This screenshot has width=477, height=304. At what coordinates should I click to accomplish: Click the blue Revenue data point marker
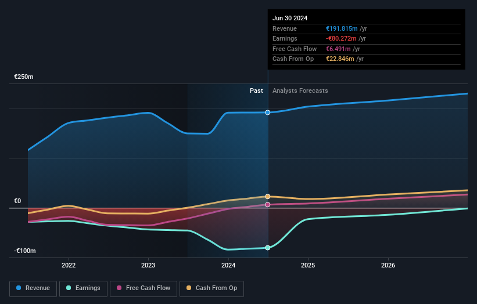tap(268, 113)
